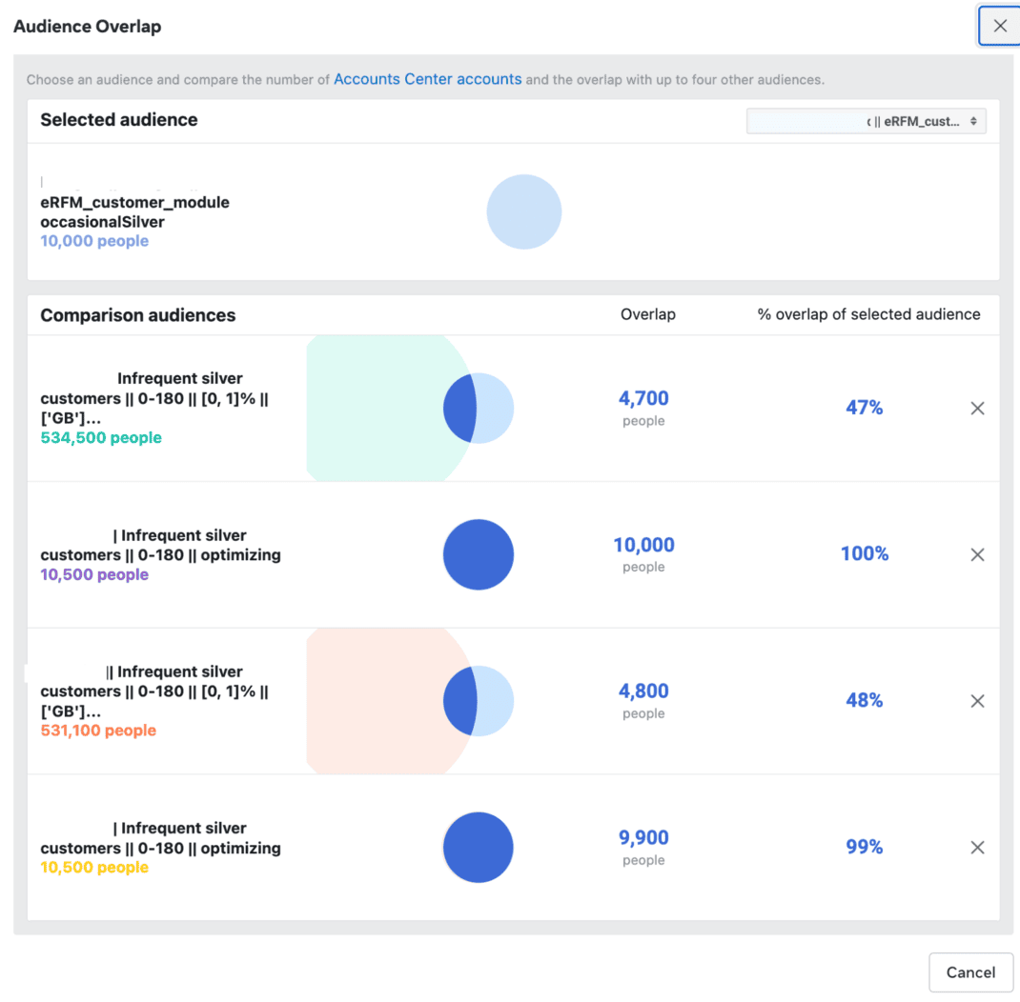1020x1002 pixels.
Task: Open the selected audience dropdown
Action: [866, 122]
